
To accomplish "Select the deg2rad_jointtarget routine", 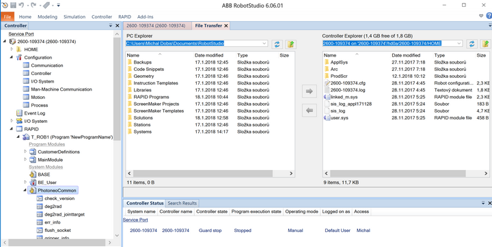I will (64, 214).
